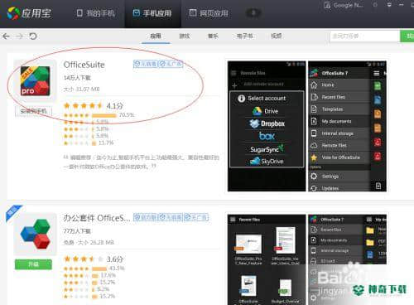Open the 办公套件 file-browser screenshot thumbnail
Screen dimensions: 414x305
pyautogui.click(x=347, y=259)
